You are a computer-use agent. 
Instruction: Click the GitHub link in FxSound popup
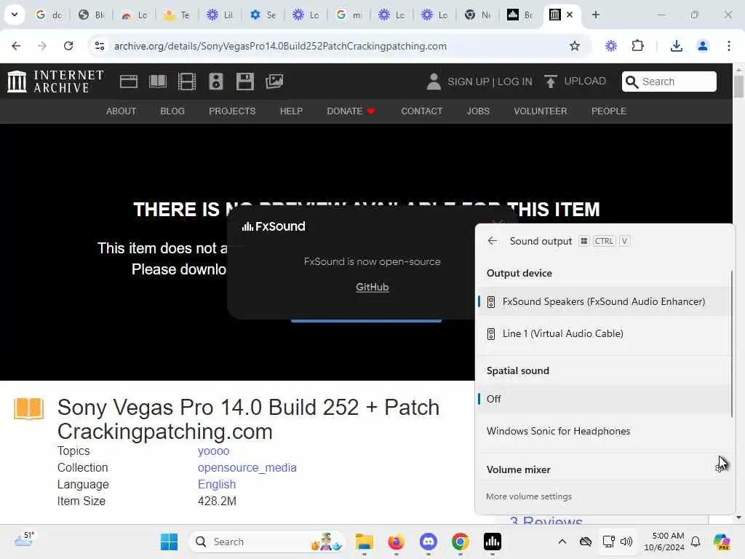click(372, 287)
